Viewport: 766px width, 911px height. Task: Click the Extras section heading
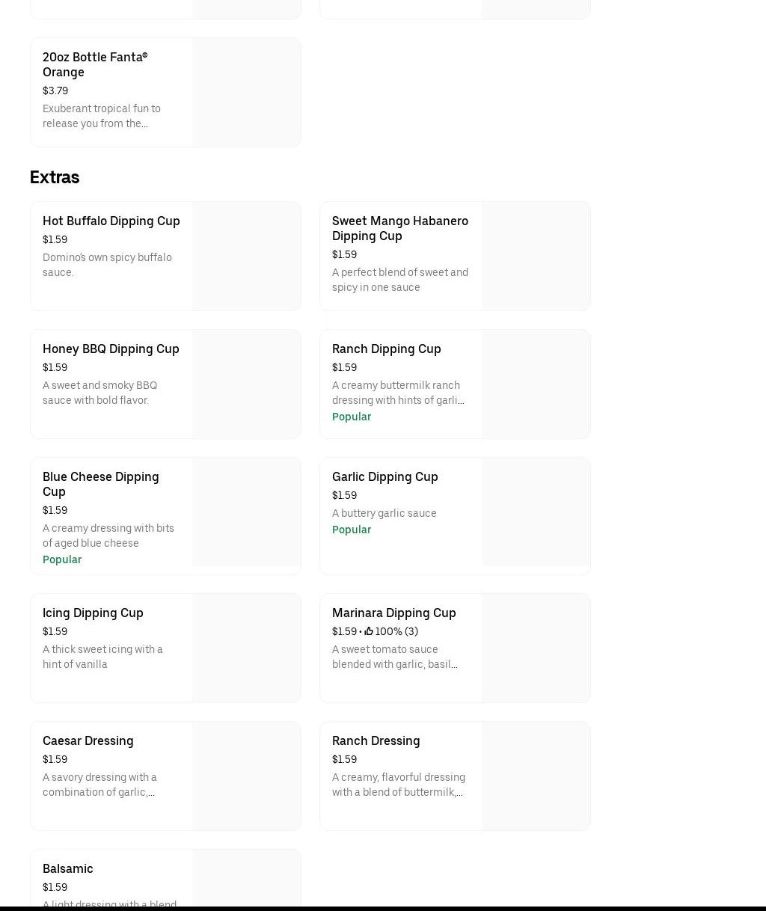(55, 177)
